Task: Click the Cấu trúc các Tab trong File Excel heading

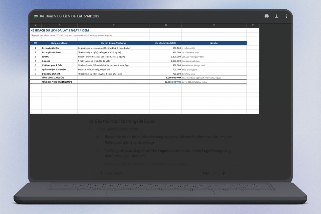Action: (125, 121)
